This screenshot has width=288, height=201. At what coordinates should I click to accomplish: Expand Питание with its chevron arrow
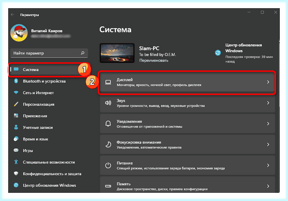(268, 165)
